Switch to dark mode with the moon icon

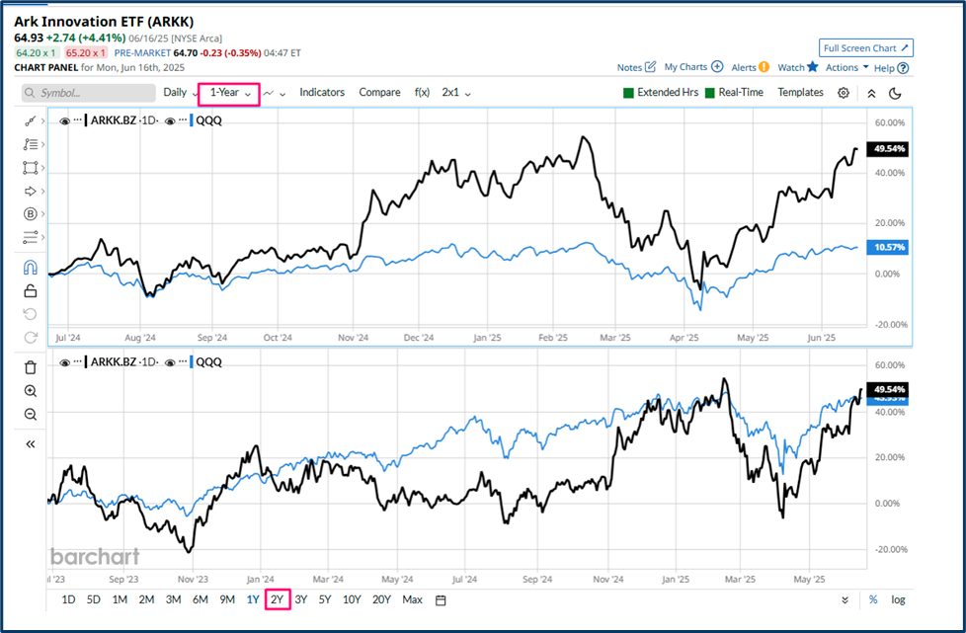click(x=894, y=92)
